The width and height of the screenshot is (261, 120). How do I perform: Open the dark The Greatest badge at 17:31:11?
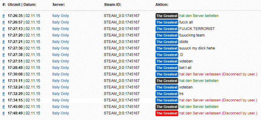point(167,81)
